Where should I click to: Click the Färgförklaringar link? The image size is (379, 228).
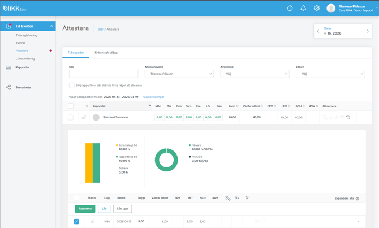coord(153,97)
